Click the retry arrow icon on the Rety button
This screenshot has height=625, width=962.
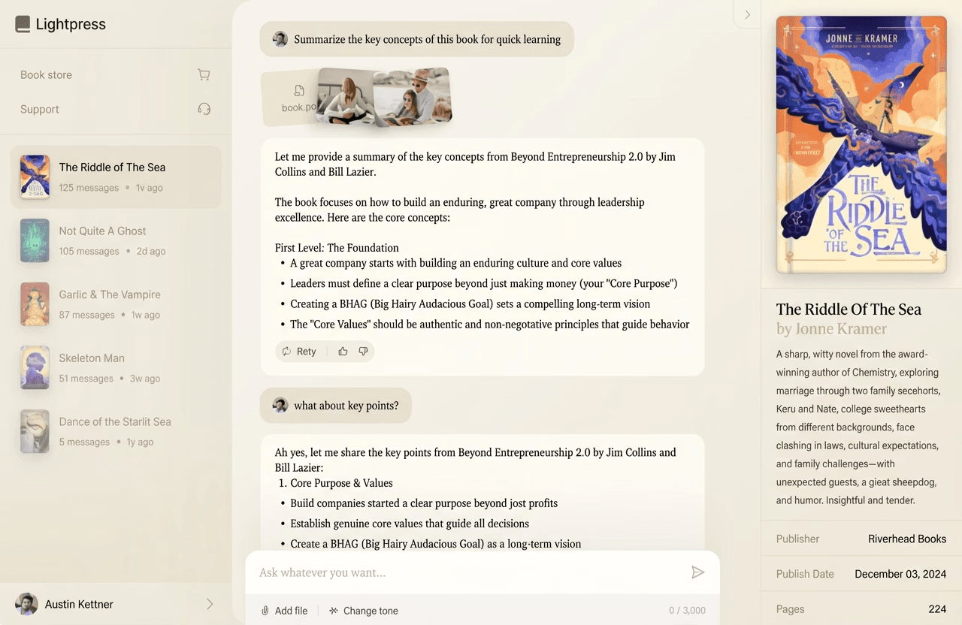tap(286, 351)
